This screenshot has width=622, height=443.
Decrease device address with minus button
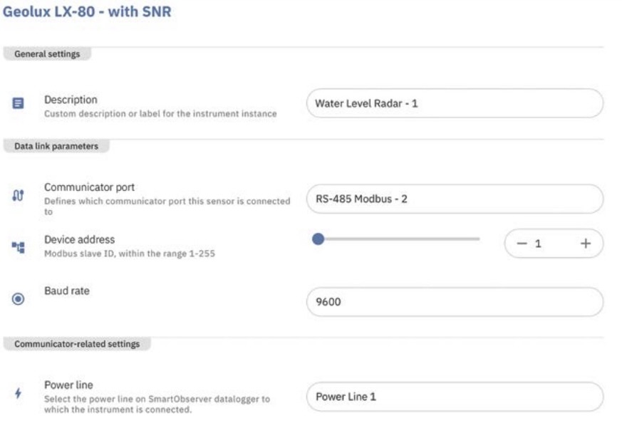tap(521, 244)
